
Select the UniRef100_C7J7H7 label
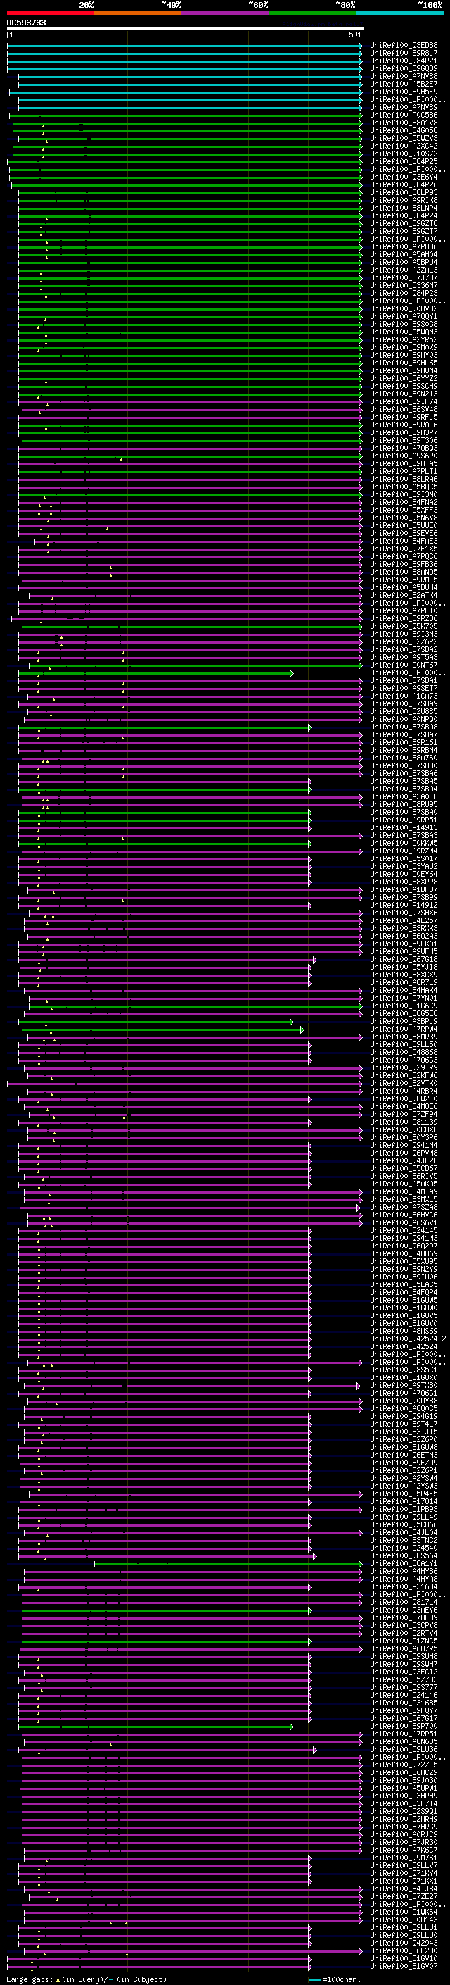pyautogui.click(x=404, y=278)
